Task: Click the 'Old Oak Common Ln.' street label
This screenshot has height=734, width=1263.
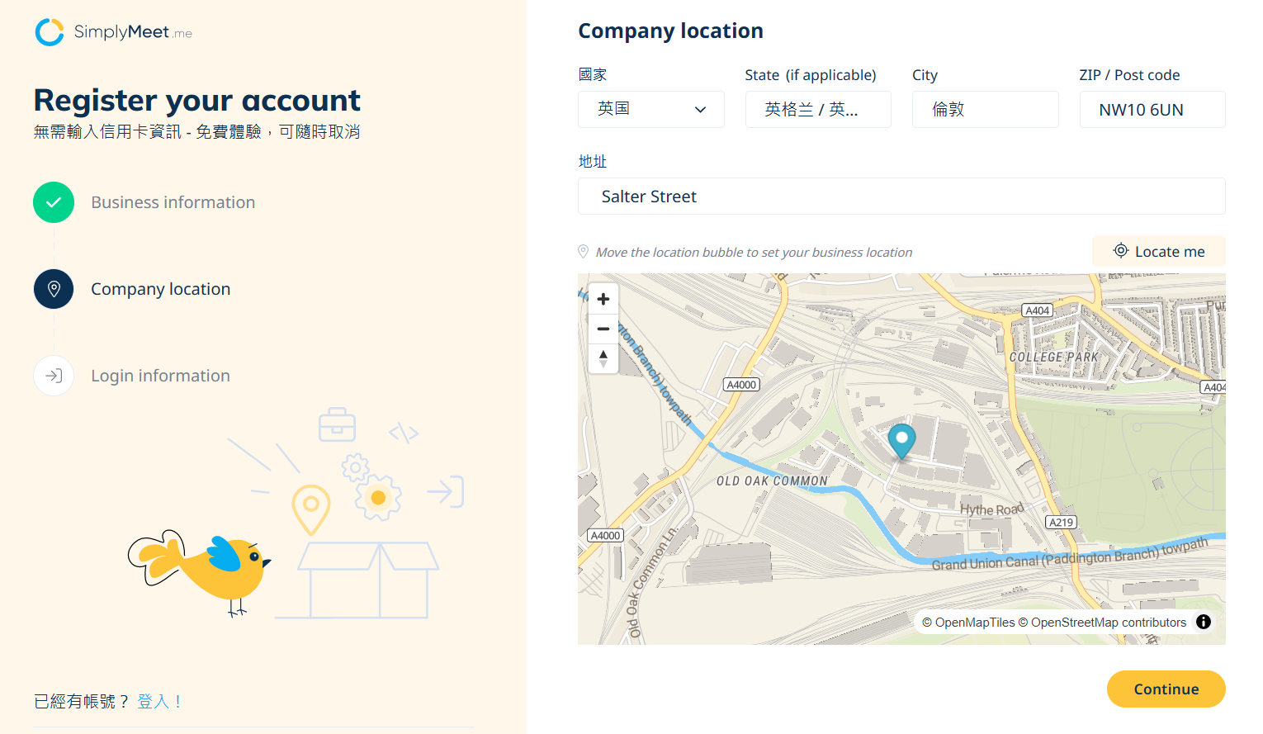Action: (x=654, y=581)
